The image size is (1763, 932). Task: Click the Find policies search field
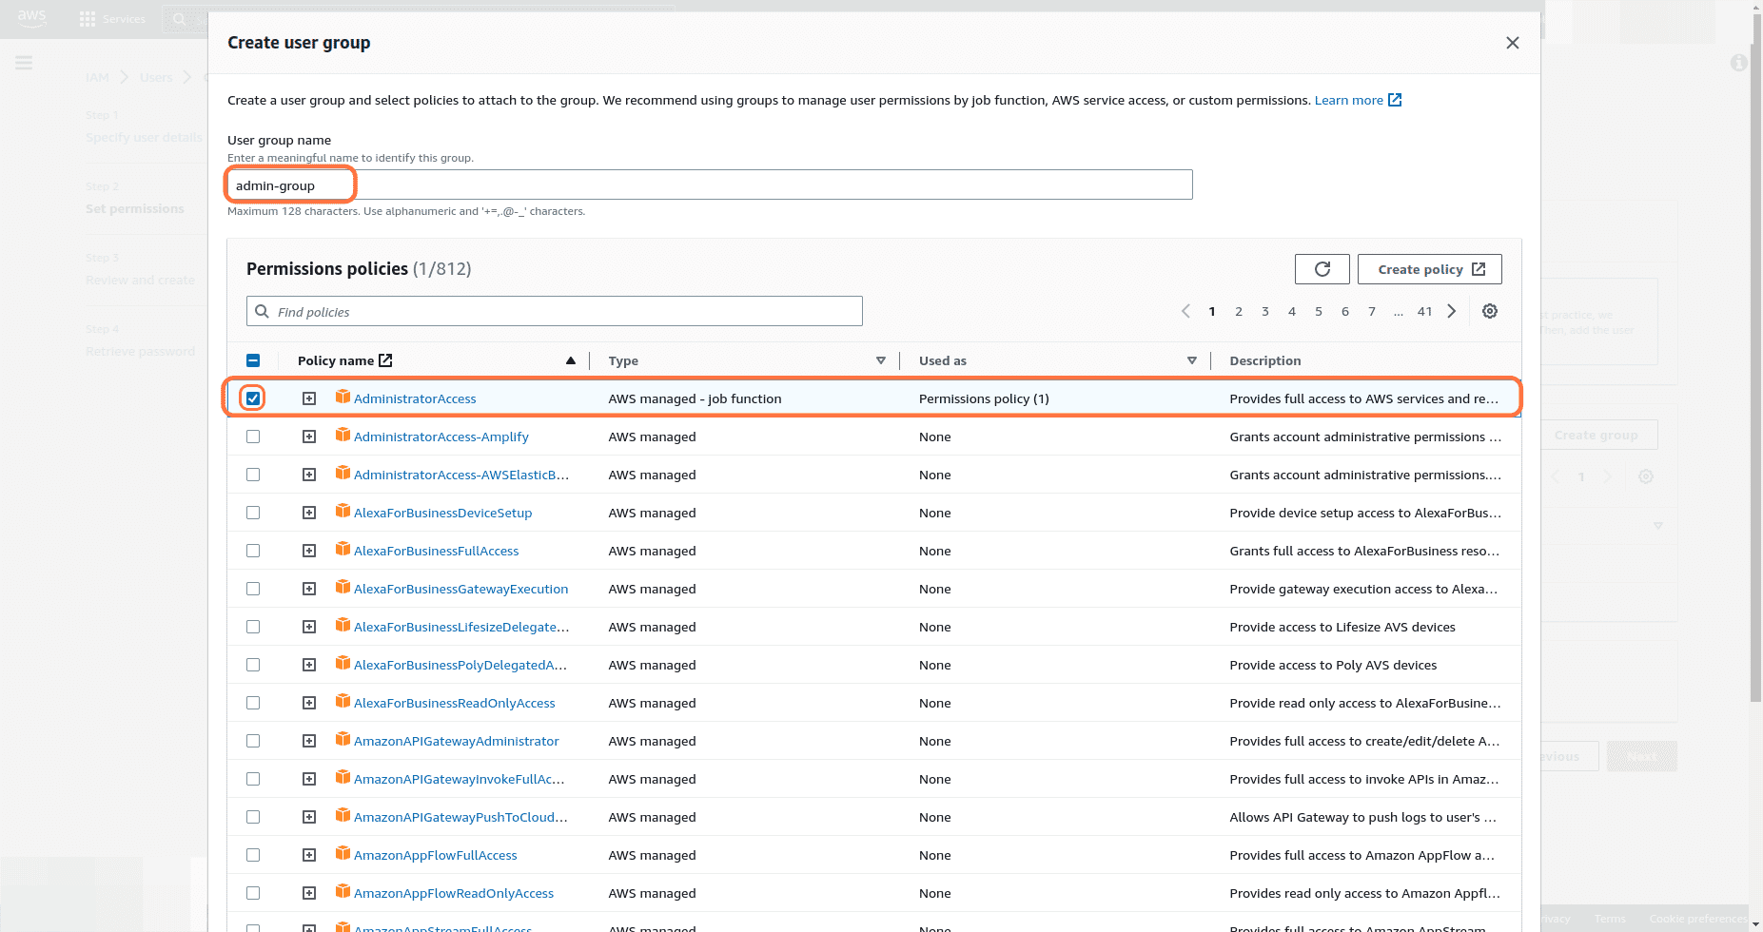click(x=555, y=311)
